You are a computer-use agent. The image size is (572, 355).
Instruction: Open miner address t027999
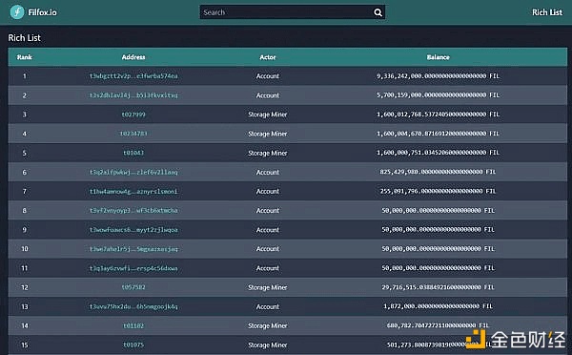133,115
